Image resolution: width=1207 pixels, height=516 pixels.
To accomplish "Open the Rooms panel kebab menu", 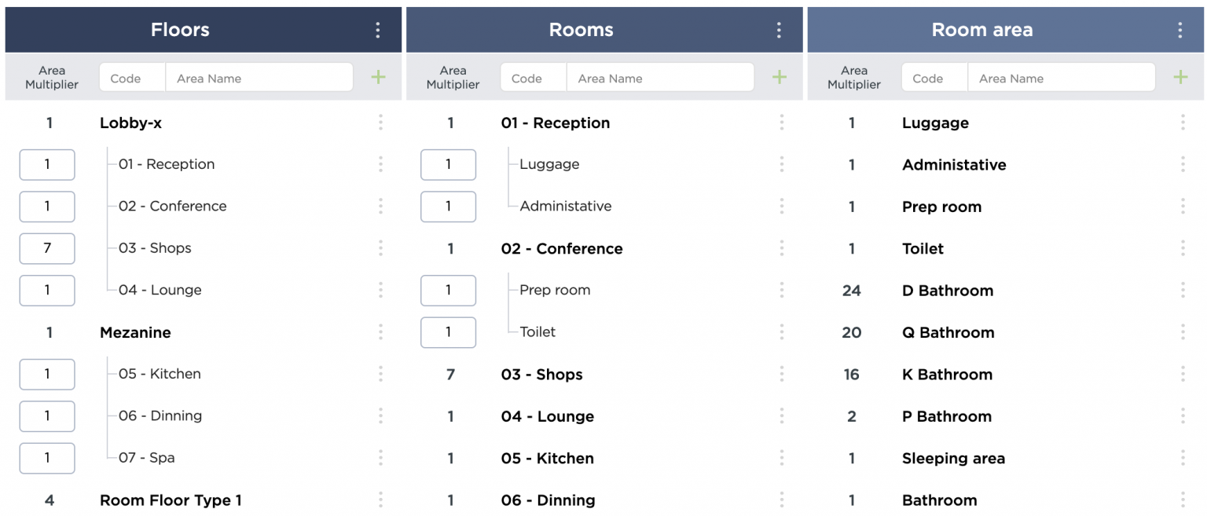I will [779, 30].
